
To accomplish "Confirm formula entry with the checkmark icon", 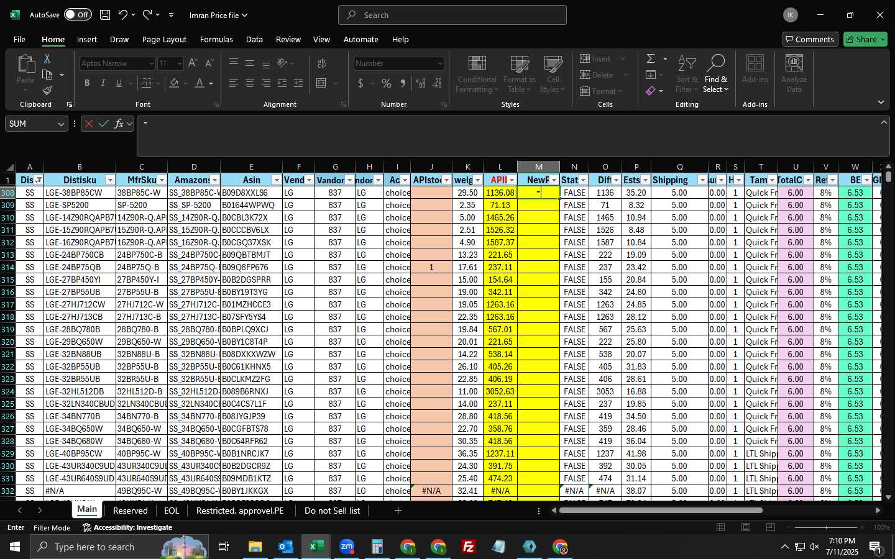I will pyautogui.click(x=104, y=124).
